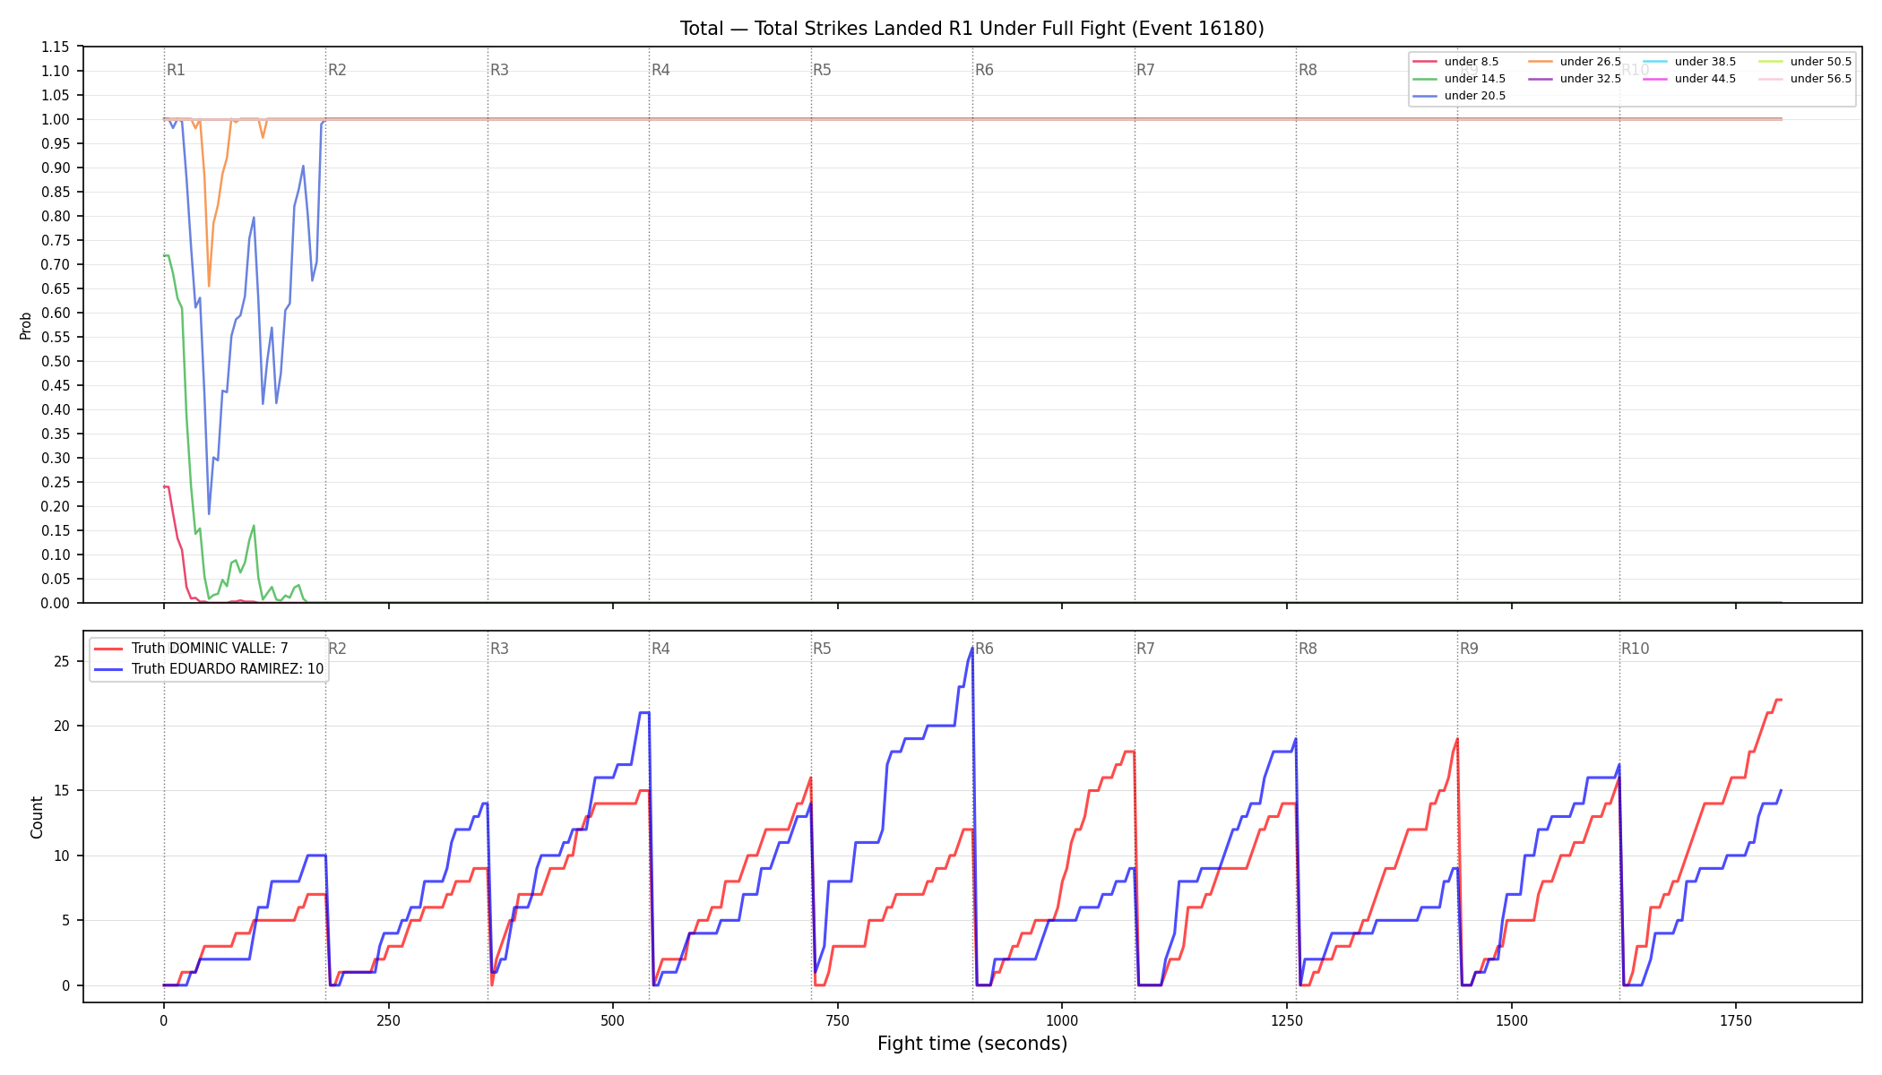Click the purple line swatch beside 'under 32.5'
1882x1075 pixels.
coord(1541,79)
